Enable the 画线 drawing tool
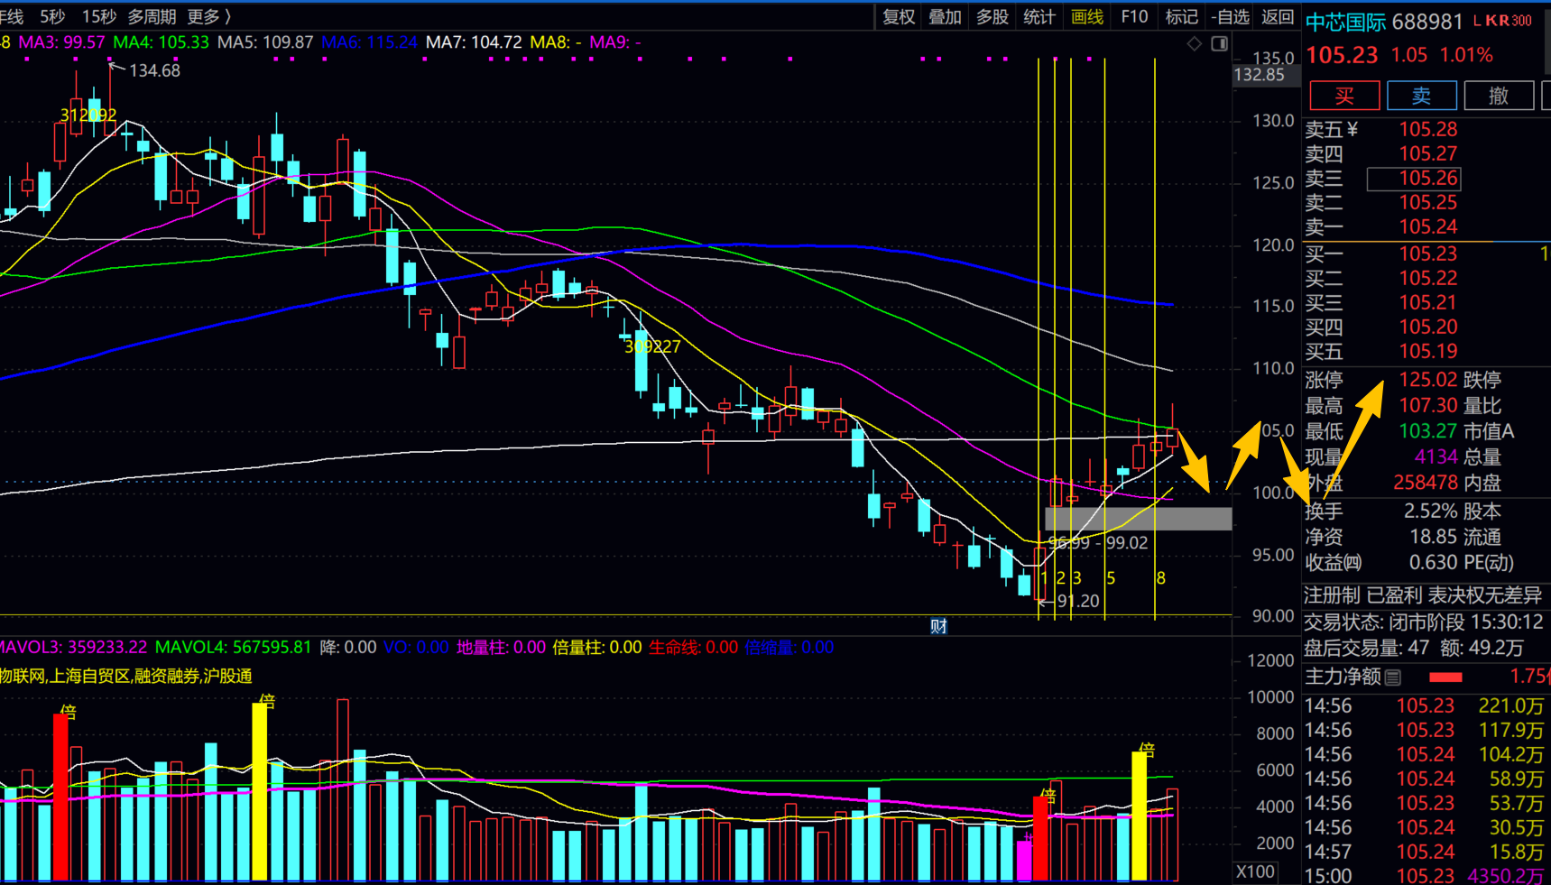1551x885 pixels. point(1087,16)
